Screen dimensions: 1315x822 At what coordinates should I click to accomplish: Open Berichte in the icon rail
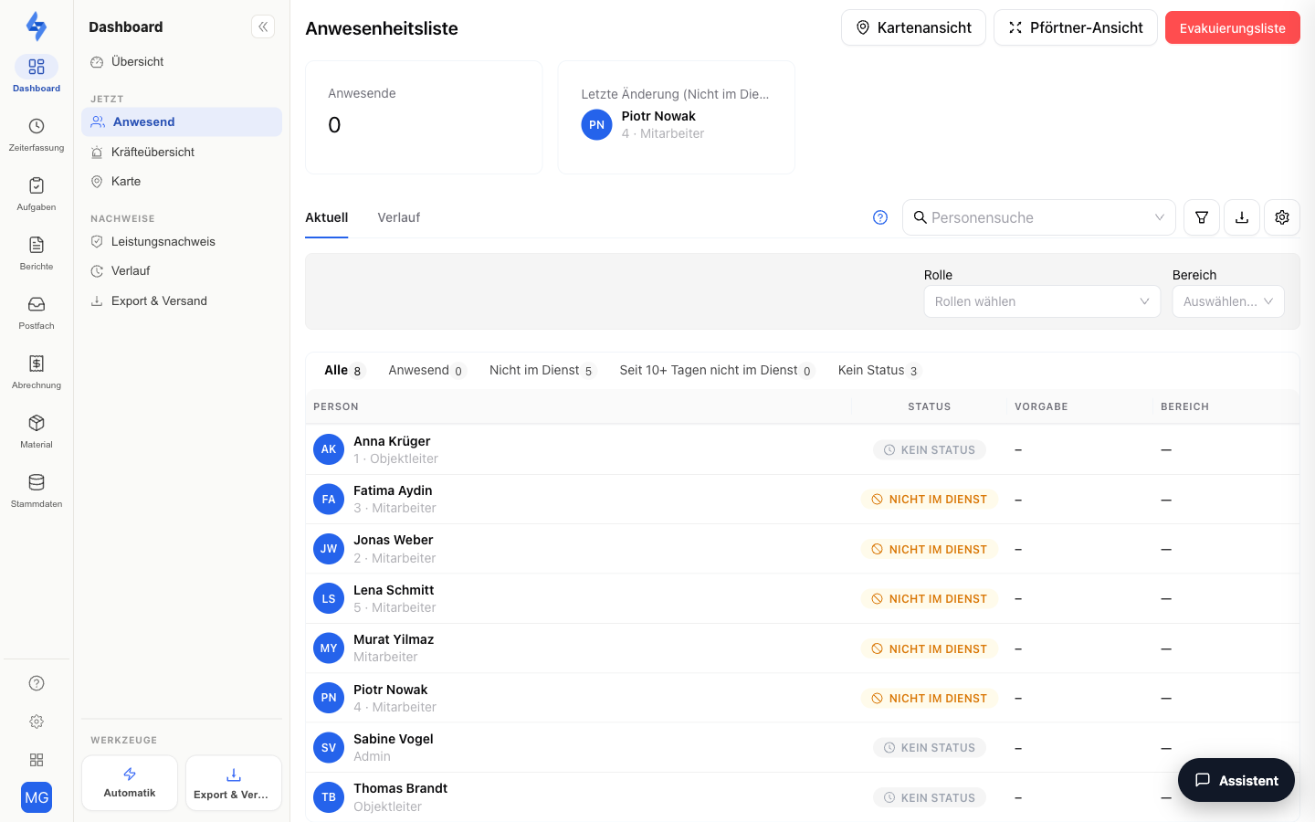point(37,252)
